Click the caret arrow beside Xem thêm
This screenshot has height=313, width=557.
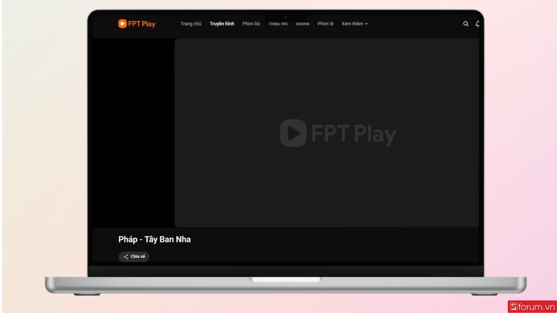click(366, 24)
